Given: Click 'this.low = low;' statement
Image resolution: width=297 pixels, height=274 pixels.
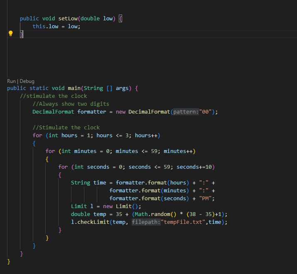Looking at the screenshot, I should pyautogui.click(x=56, y=27).
